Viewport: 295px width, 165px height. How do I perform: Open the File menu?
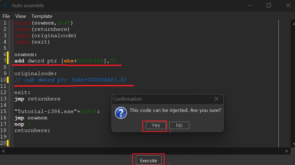coord(6,16)
